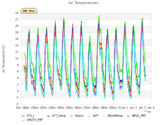Click the PanelTemp yellow legend swatch
This screenshot has width=167, height=125.
(x=104, y=116)
